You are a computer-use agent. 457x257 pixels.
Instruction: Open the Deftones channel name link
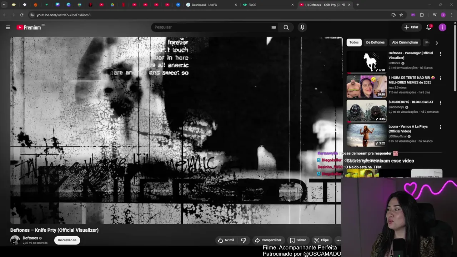click(30, 238)
